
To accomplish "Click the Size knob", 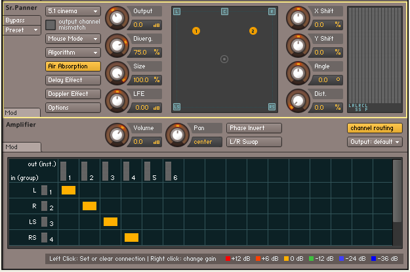I will [x=117, y=74].
